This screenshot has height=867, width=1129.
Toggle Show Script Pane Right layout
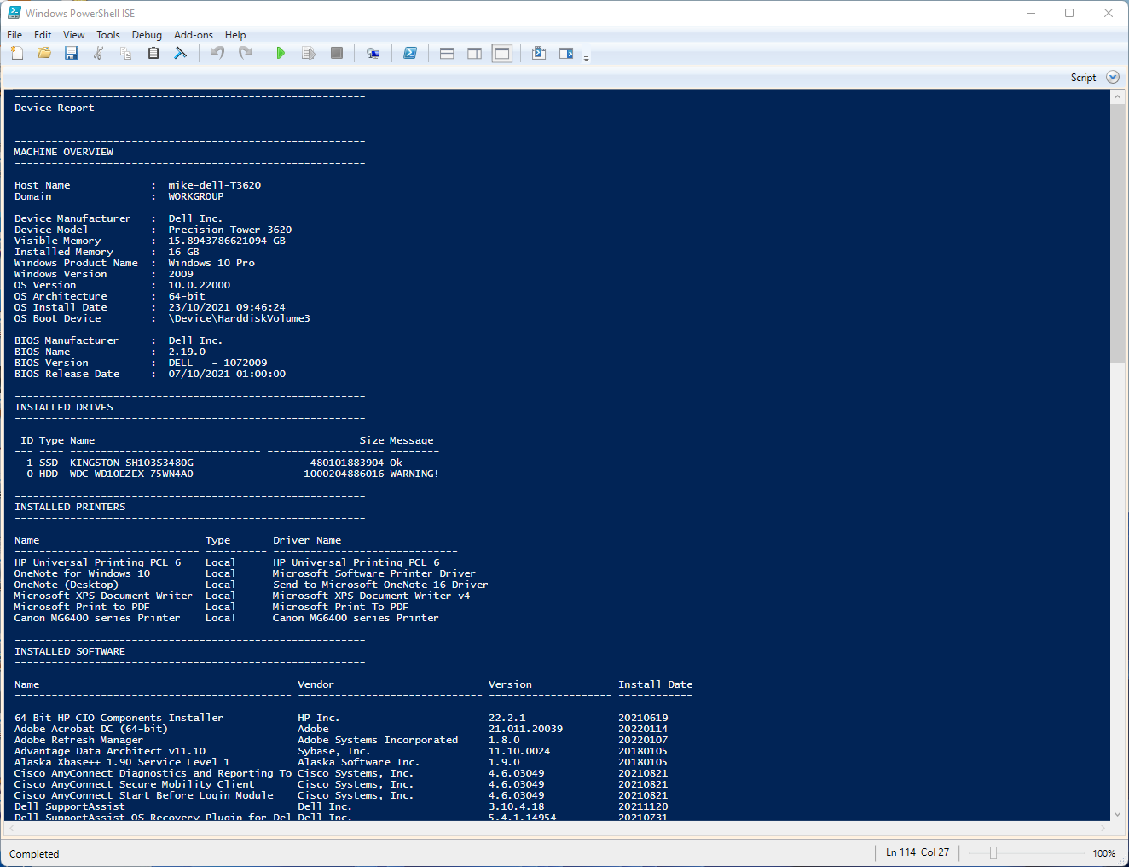[x=474, y=53]
